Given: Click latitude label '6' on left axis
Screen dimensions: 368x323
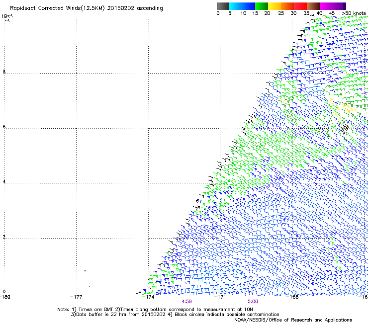Looking at the screenshot, I should pyautogui.click(x=4, y=127).
